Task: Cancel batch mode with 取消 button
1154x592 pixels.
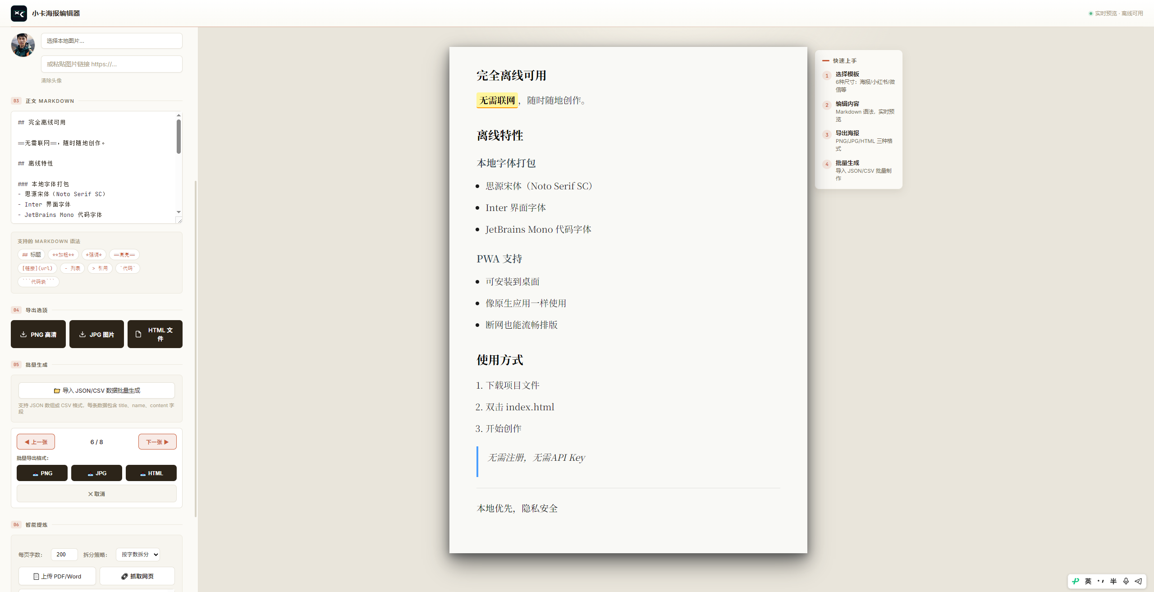Action: 96,494
